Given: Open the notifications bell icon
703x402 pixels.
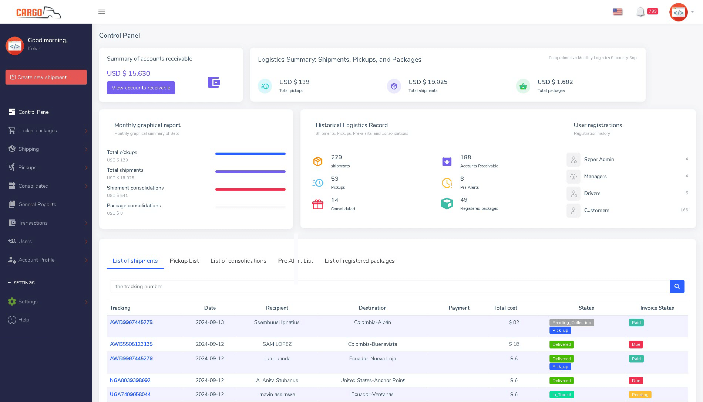Looking at the screenshot, I should point(640,12).
